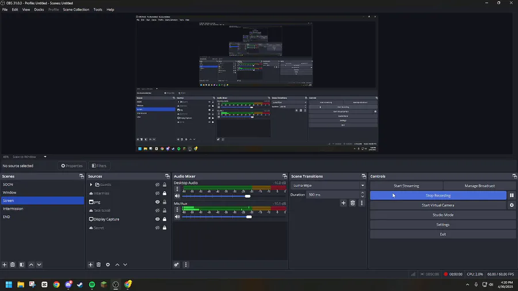Remove selected source trash icon
The width and height of the screenshot is (518, 291).
tap(98, 265)
